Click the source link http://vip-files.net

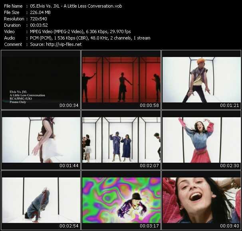(x=64, y=44)
